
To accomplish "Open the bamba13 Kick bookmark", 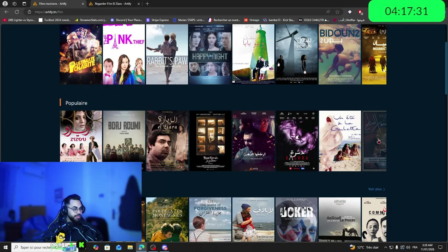I will [x=279, y=20].
